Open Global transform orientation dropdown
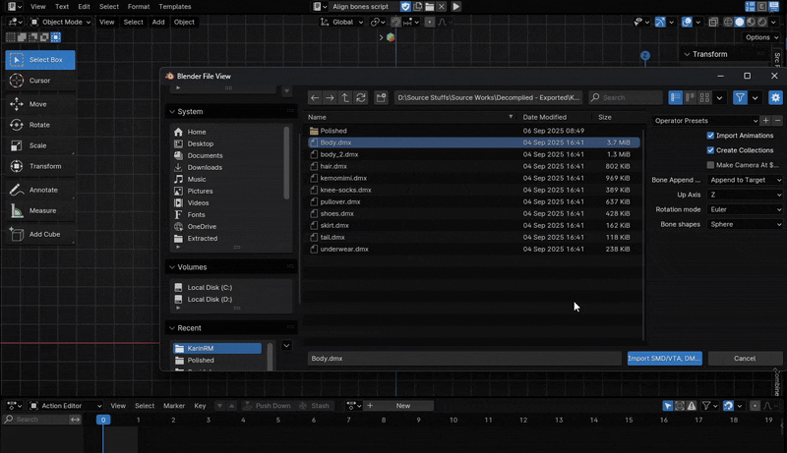The image size is (787, 453). 341,22
